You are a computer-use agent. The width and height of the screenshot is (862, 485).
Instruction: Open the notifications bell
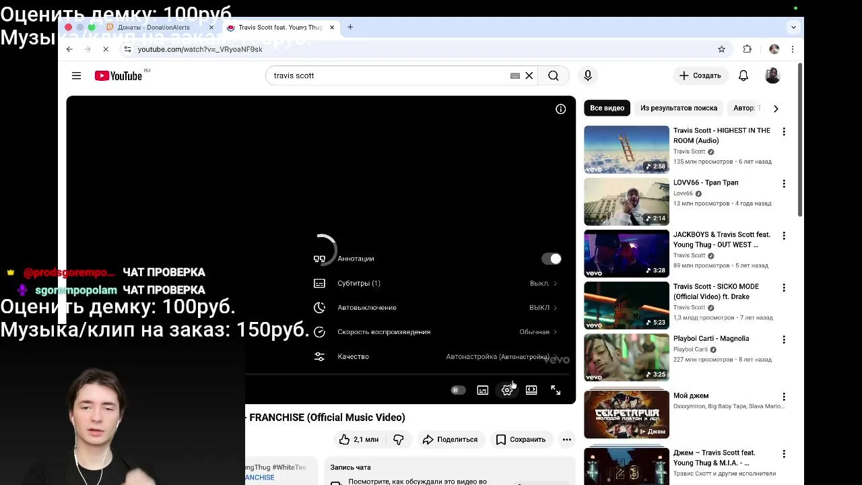click(x=743, y=75)
